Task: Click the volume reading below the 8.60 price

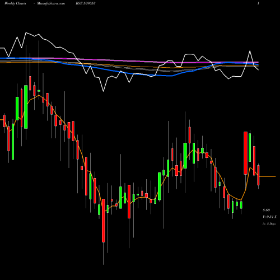Action: coord(269,217)
